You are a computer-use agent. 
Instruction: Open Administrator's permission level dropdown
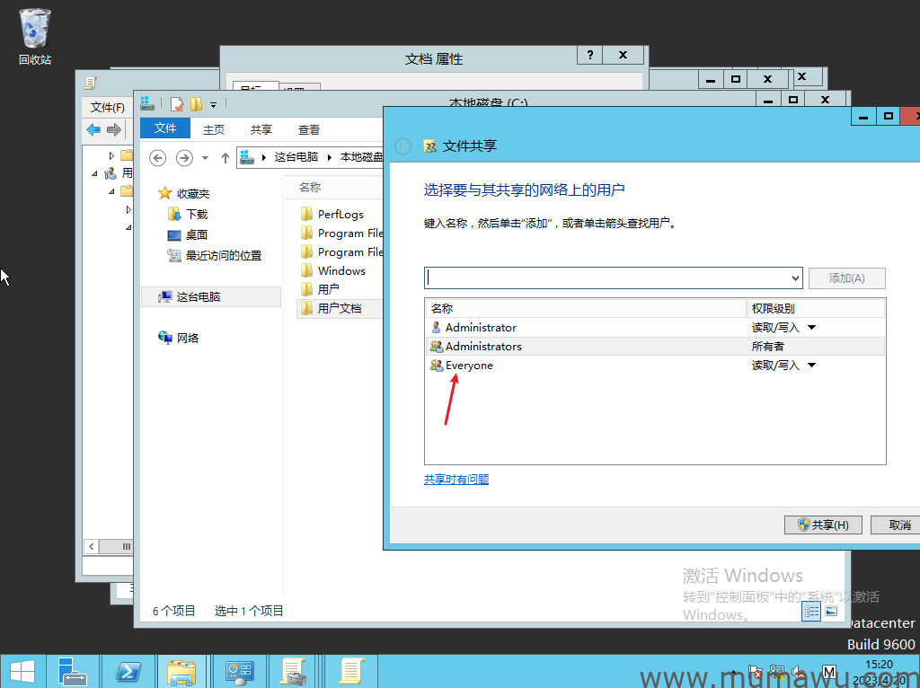click(x=811, y=328)
